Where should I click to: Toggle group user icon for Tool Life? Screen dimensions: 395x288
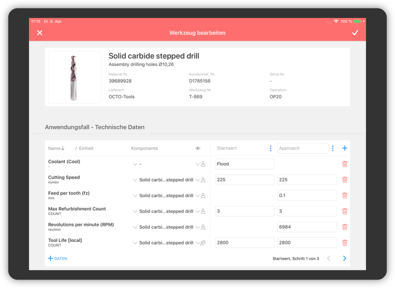203,243
